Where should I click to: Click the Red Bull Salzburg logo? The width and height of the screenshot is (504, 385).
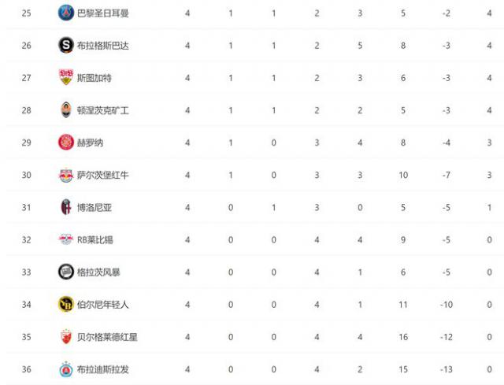click(66, 175)
